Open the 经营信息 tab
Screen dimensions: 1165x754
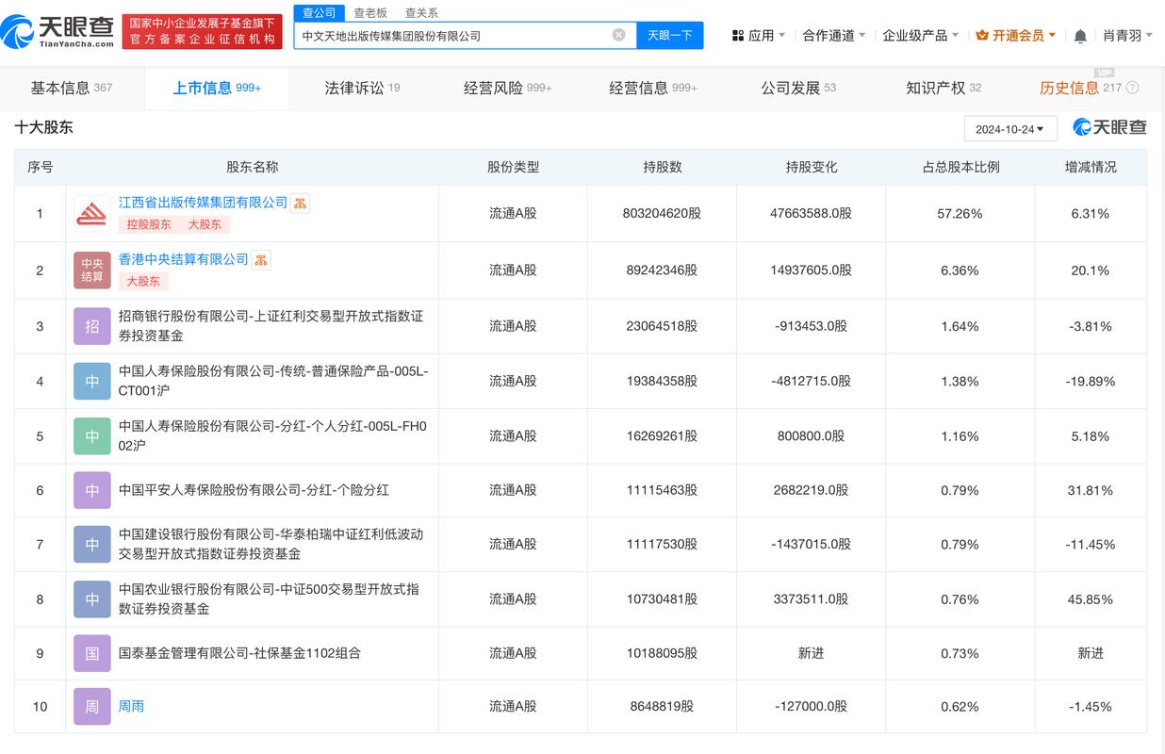[653, 88]
